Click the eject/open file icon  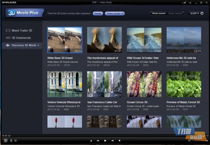coord(91,141)
